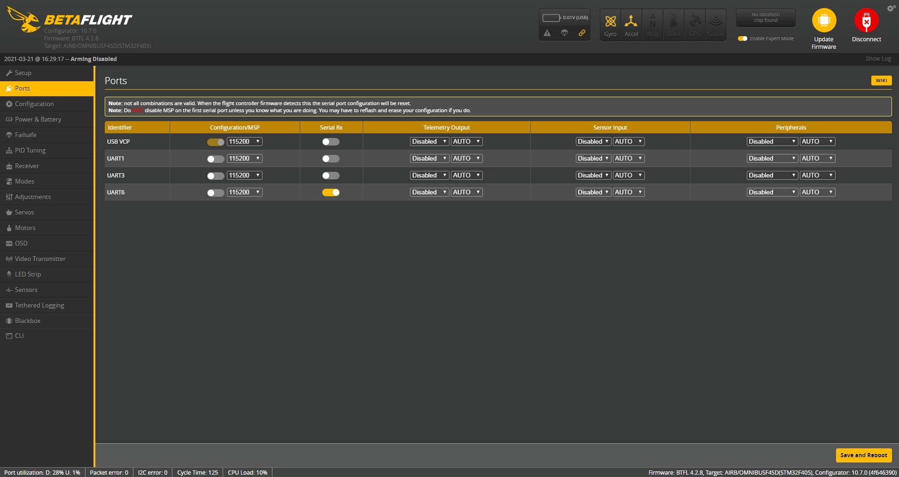This screenshot has height=477, width=899.
Task: Toggle Enable Expert Mode switch
Action: click(743, 38)
